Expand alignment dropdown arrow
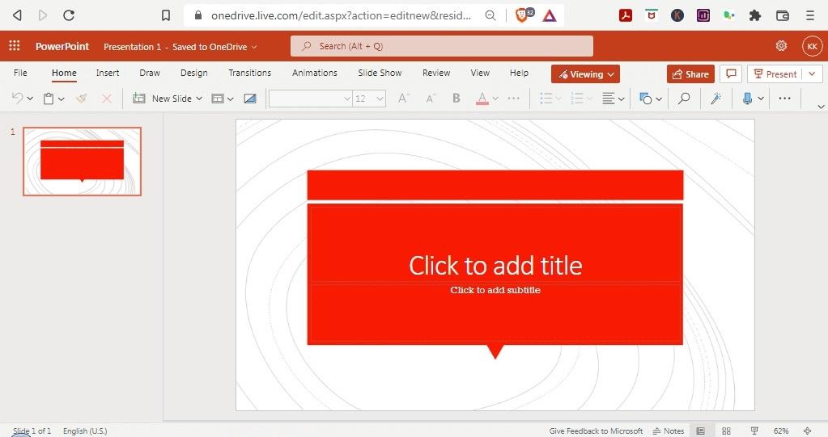 tap(622, 98)
